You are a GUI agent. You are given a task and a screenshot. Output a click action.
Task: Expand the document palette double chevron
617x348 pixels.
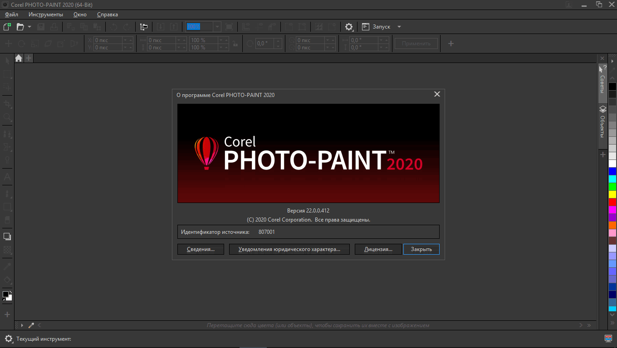point(589,325)
